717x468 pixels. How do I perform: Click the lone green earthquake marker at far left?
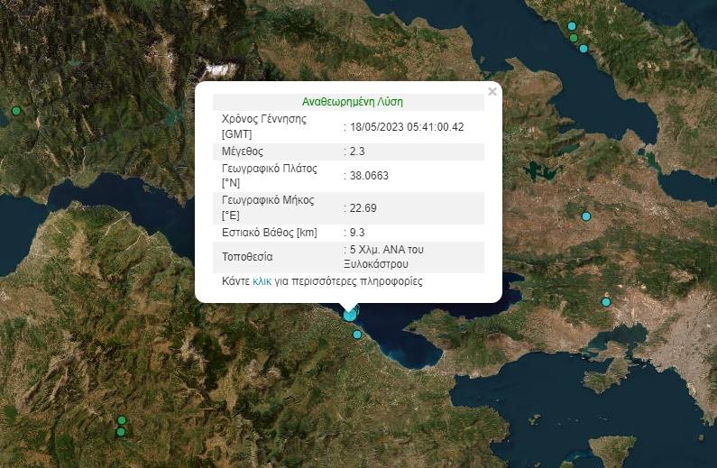point(15,111)
